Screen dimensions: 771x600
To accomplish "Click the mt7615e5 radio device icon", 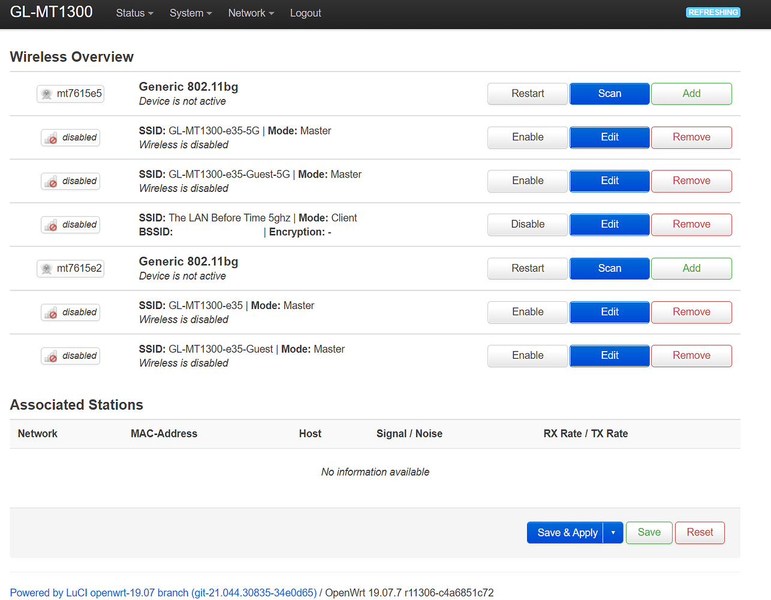I will coord(70,94).
